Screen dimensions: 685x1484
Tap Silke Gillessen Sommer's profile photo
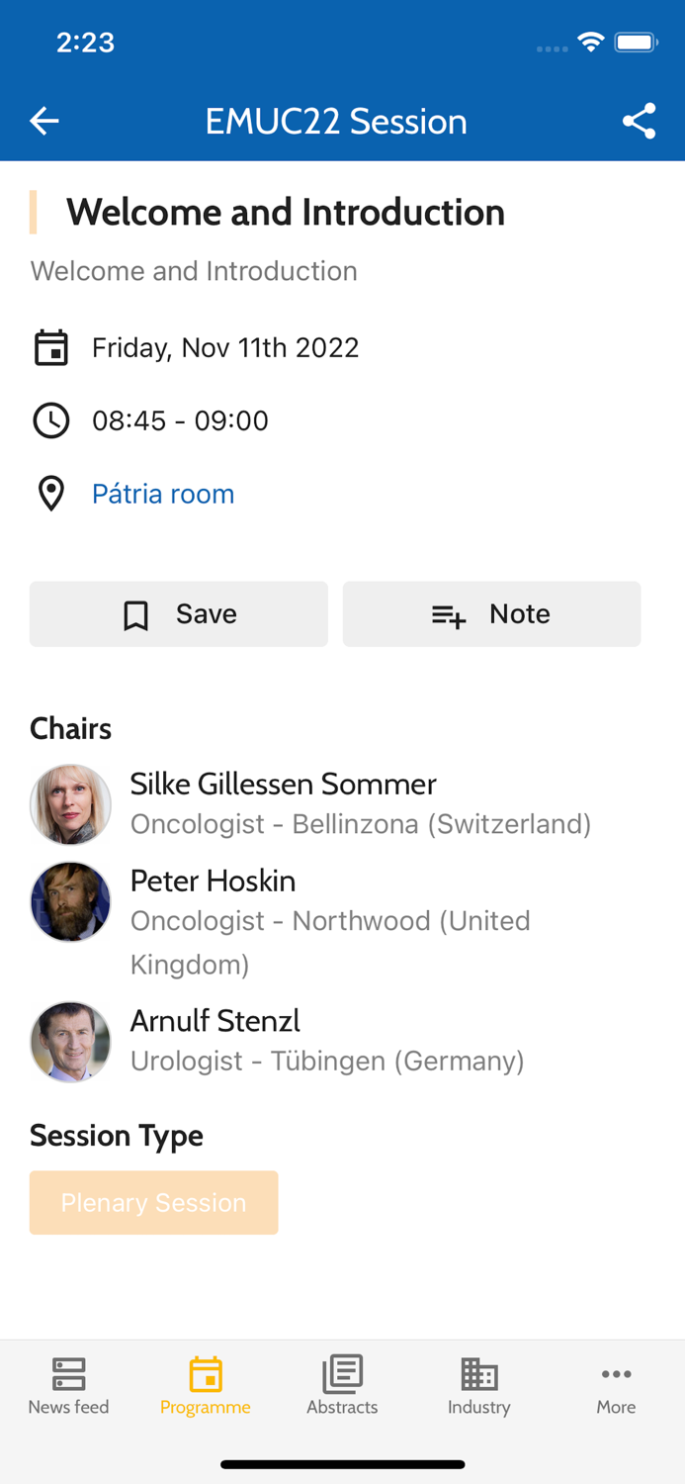[x=70, y=804]
